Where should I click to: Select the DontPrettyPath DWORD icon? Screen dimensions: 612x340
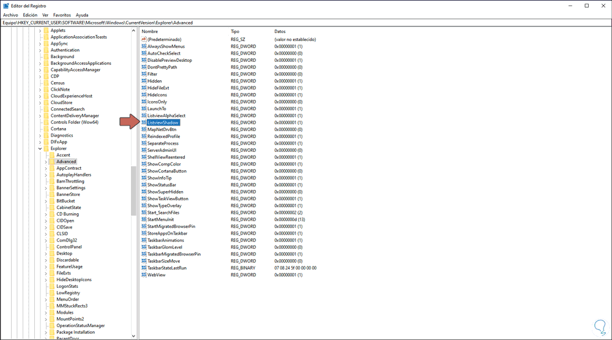144,67
